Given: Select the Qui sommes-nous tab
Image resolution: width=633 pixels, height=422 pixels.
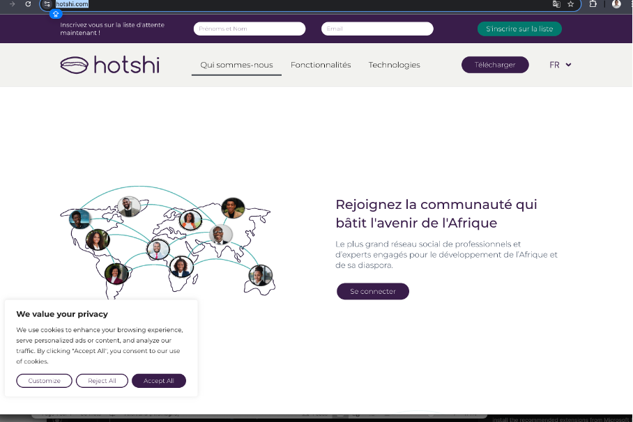Looking at the screenshot, I should coord(236,64).
